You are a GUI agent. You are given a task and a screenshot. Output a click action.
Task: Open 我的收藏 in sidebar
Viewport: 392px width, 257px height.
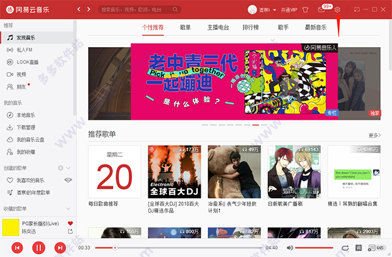point(37,152)
